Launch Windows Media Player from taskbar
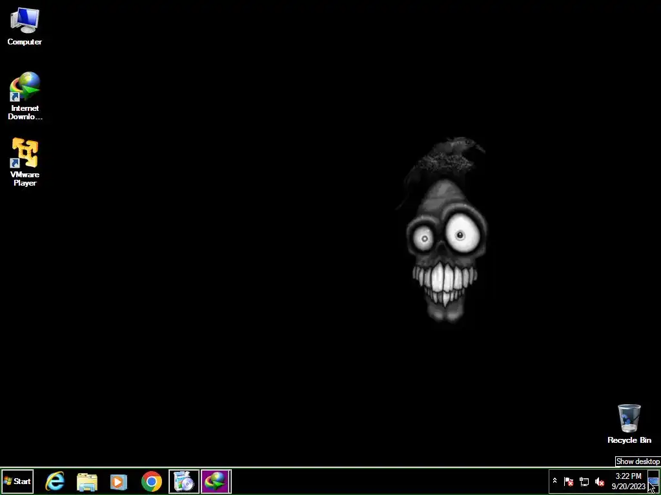 point(119,481)
